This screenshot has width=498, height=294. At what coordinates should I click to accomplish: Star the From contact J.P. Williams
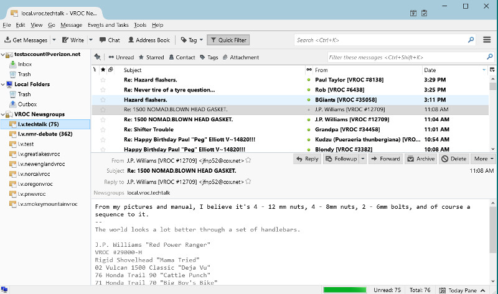(248, 160)
